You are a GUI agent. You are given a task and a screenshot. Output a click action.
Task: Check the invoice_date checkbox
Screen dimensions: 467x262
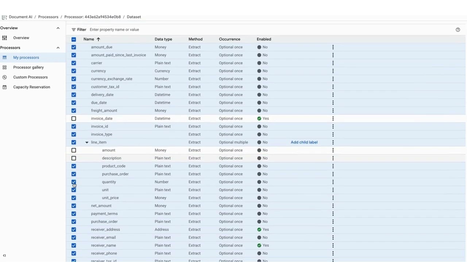point(74,118)
